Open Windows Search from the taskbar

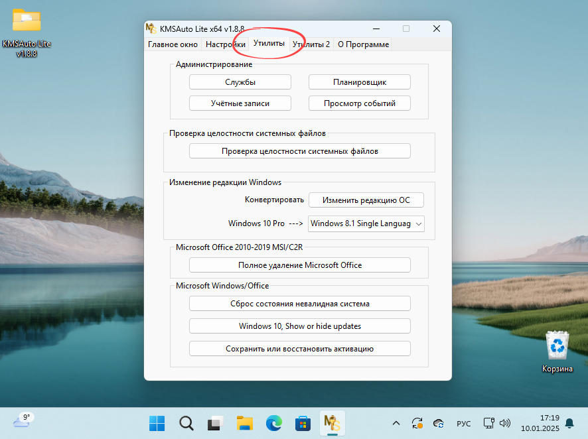[x=186, y=423]
